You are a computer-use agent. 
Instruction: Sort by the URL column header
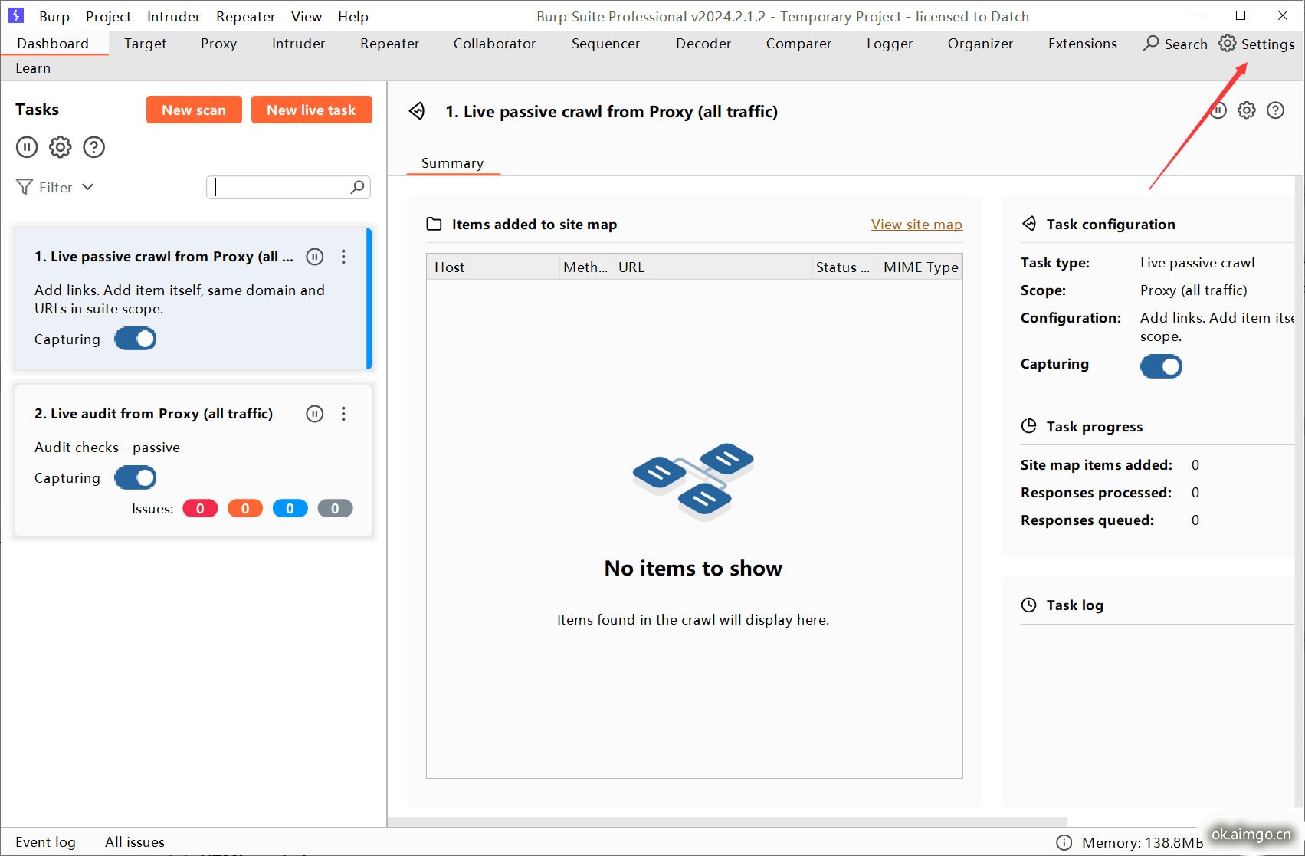(713, 267)
